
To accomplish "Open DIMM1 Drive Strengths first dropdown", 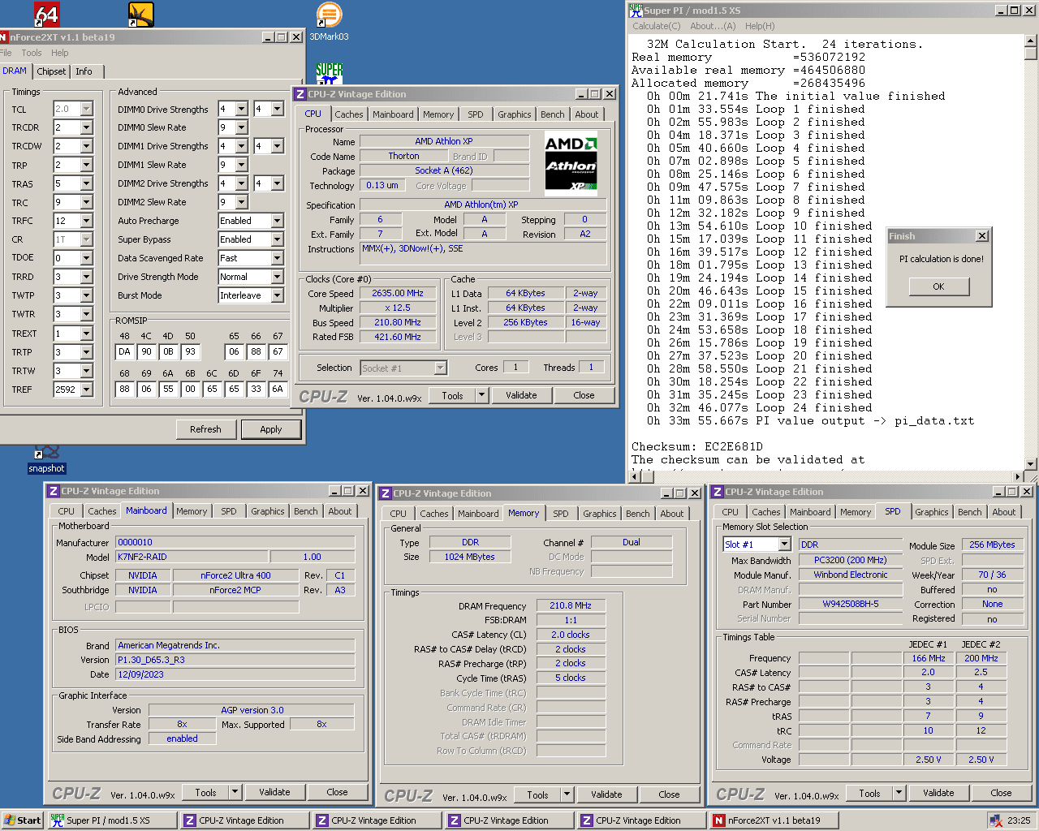I will pyautogui.click(x=241, y=146).
